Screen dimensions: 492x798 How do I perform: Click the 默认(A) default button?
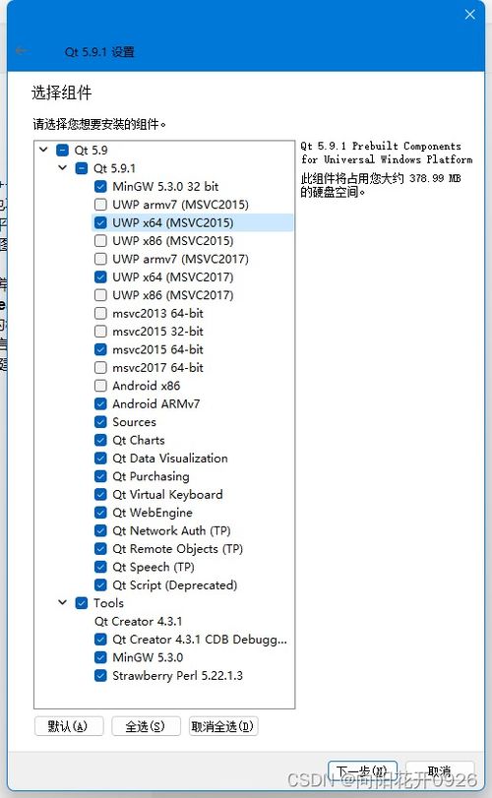click(69, 726)
